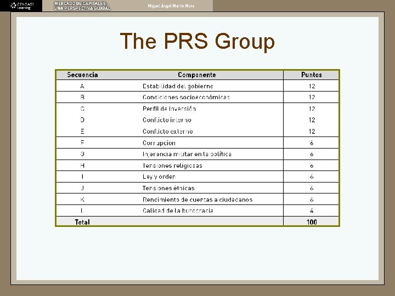Click the total value '100'
This screenshot has height=296, width=395.
(312, 222)
